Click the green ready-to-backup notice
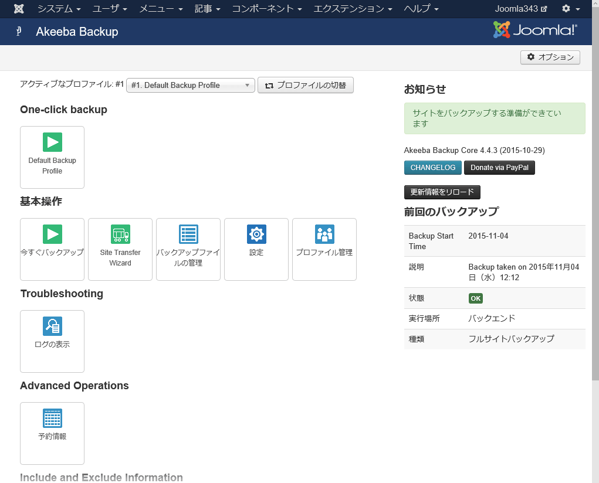 pos(495,118)
